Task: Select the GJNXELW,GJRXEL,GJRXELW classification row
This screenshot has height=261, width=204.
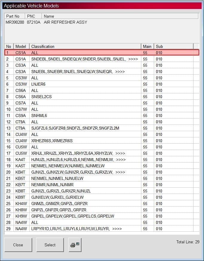Action: [102, 198]
